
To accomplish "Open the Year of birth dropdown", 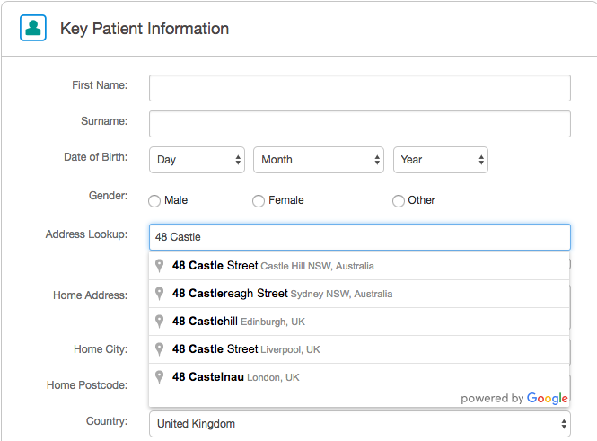I will pyautogui.click(x=441, y=160).
